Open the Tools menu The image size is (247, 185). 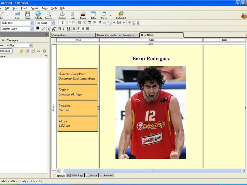coord(54,8)
